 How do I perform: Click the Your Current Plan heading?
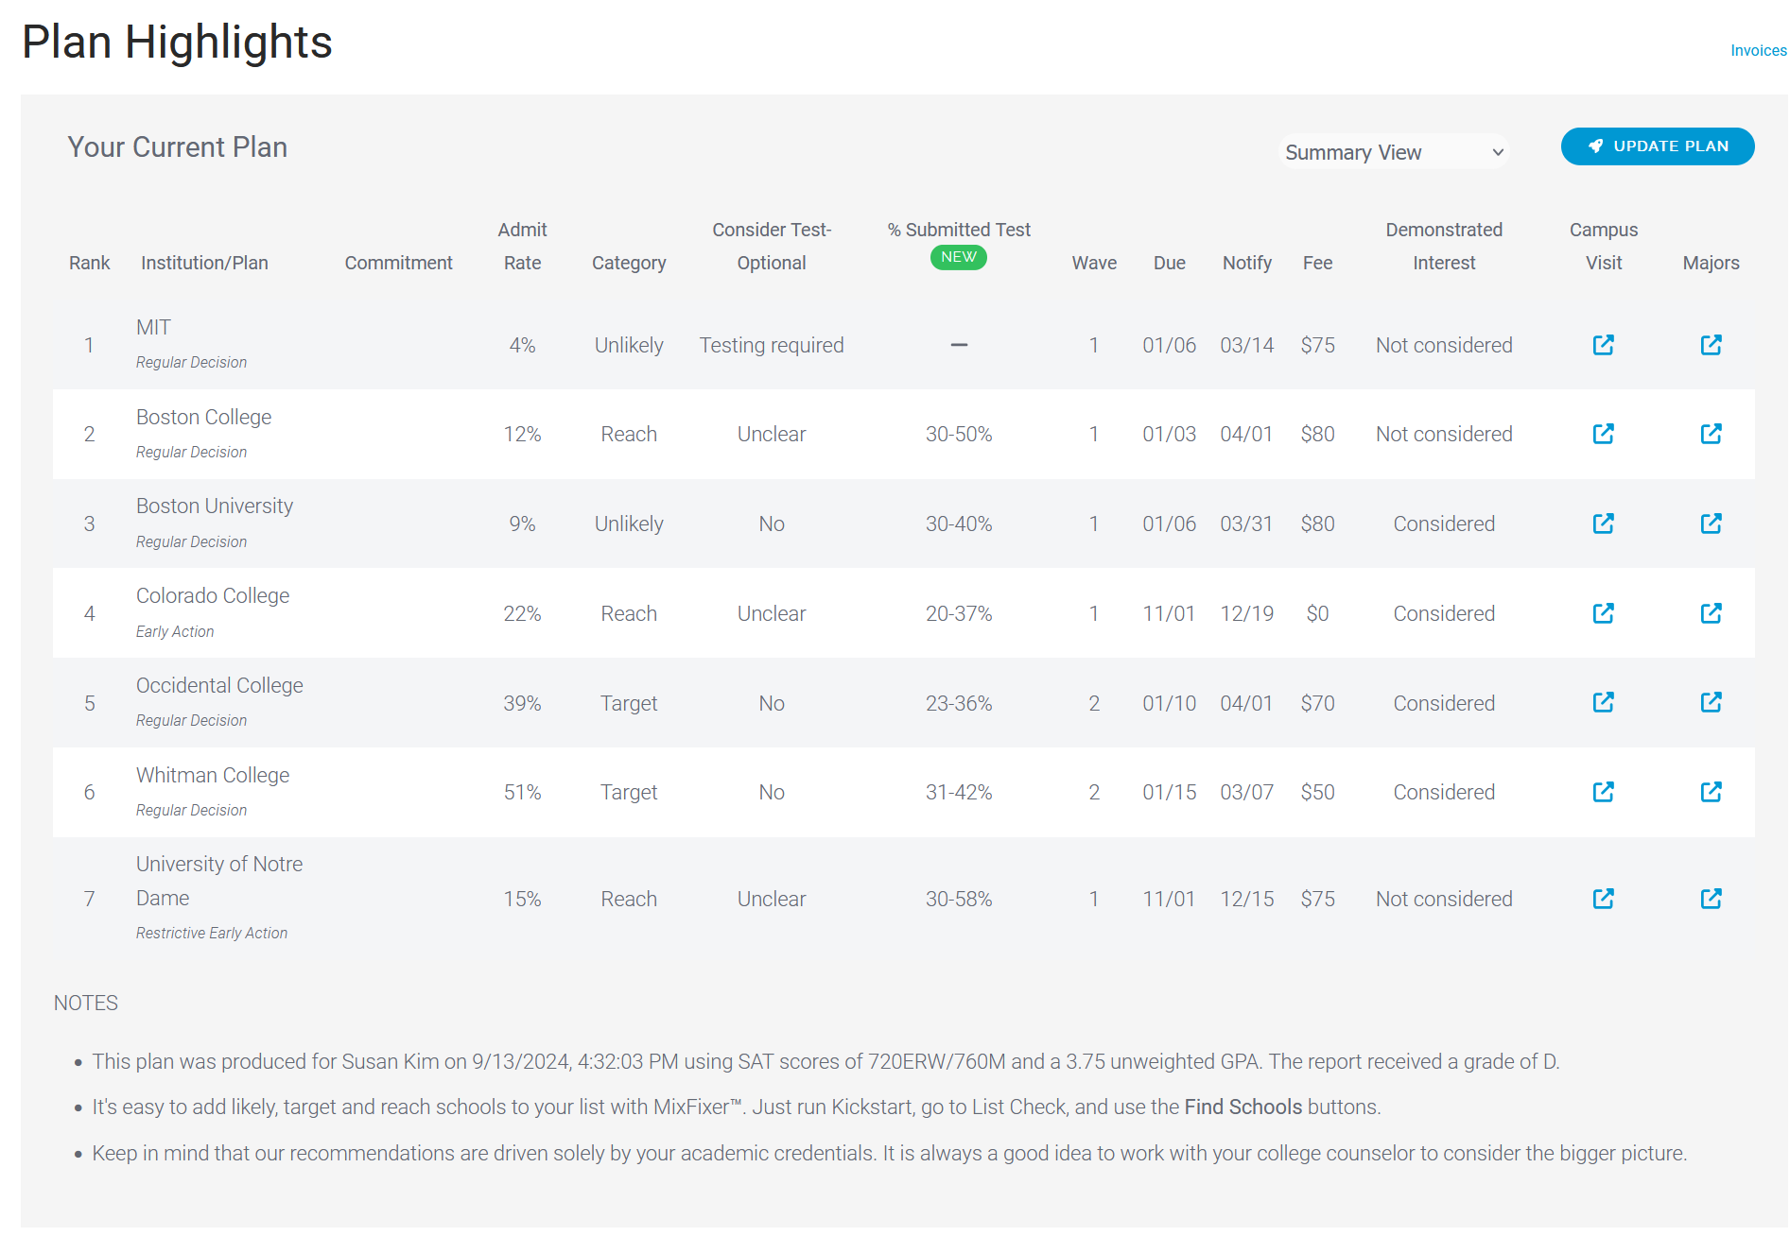click(177, 147)
